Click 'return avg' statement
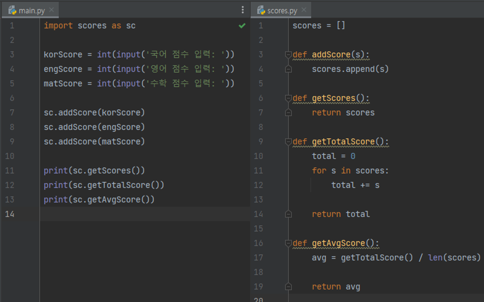 tap(336, 287)
